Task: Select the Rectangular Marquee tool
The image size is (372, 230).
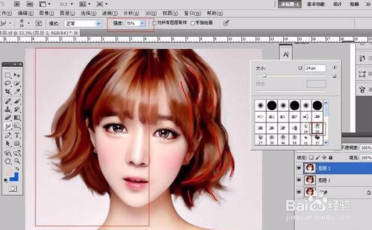Action: coord(8,75)
